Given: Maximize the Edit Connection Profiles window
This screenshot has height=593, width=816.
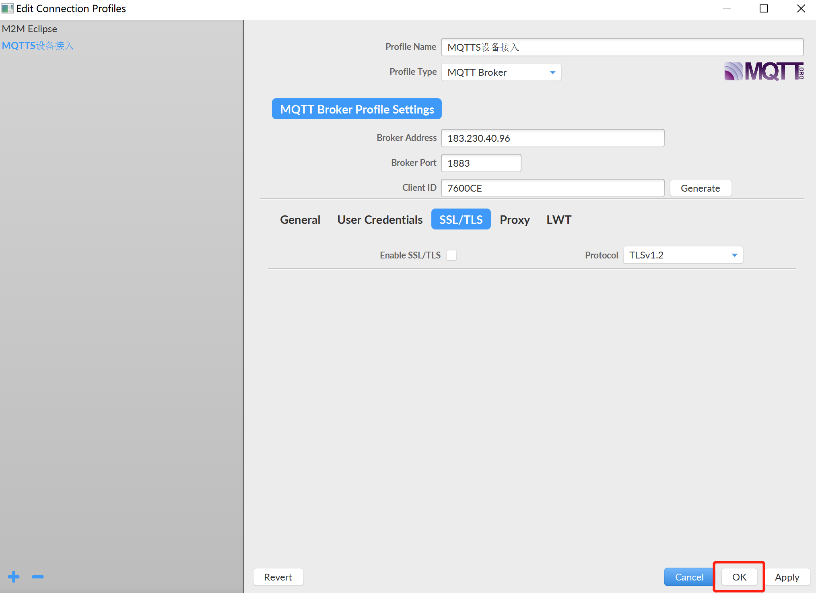Looking at the screenshot, I should [763, 8].
